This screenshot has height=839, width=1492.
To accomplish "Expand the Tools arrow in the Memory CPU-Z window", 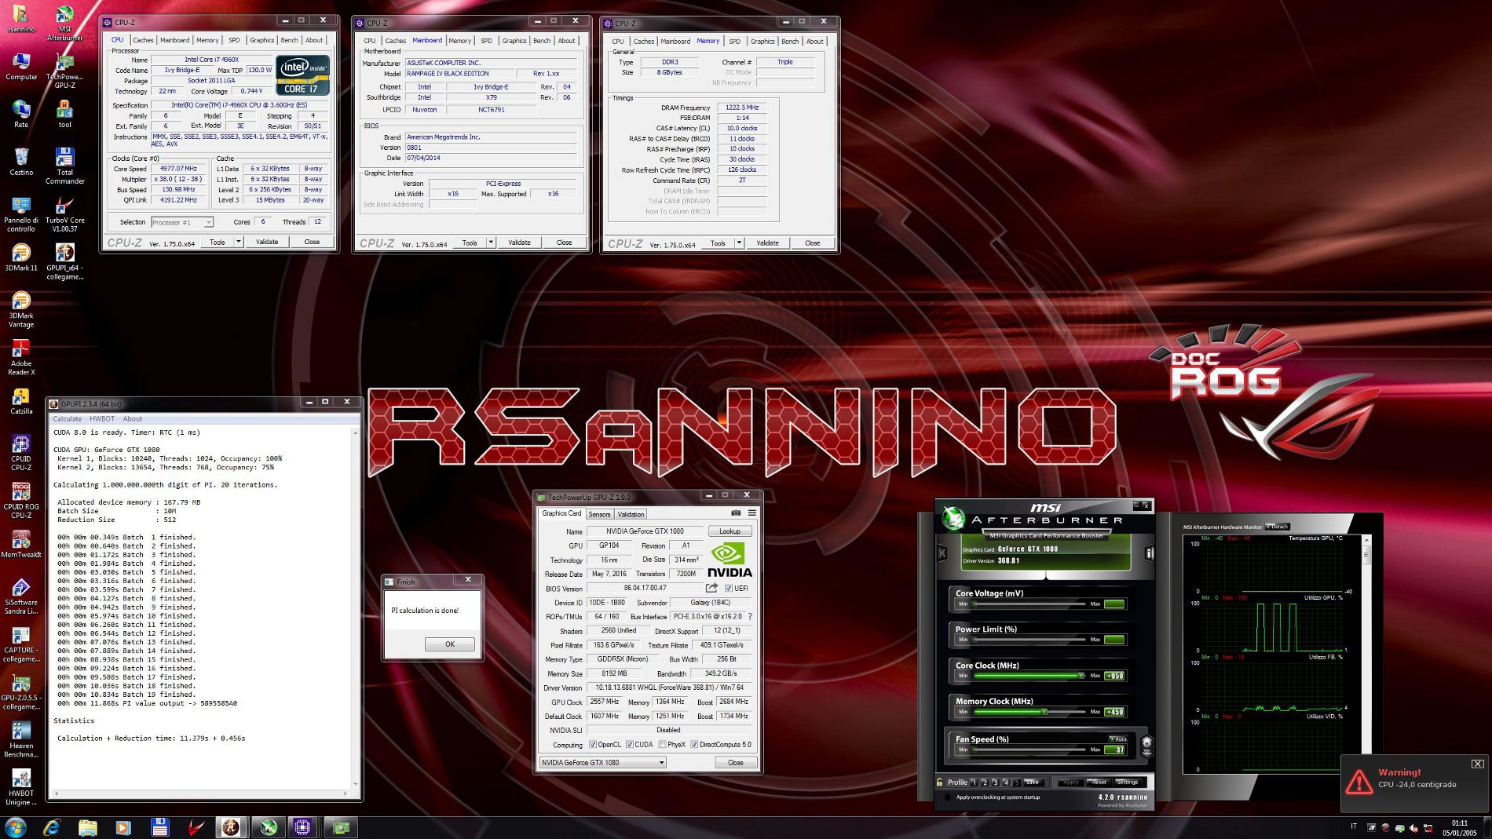I will click(739, 243).
